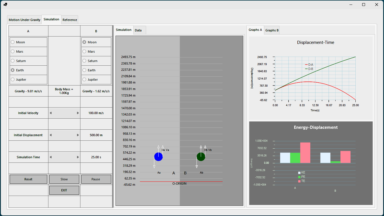This screenshot has height=216, width=384.
Task: Click the TE pink legend swatch
Action: pyautogui.click(x=299, y=181)
